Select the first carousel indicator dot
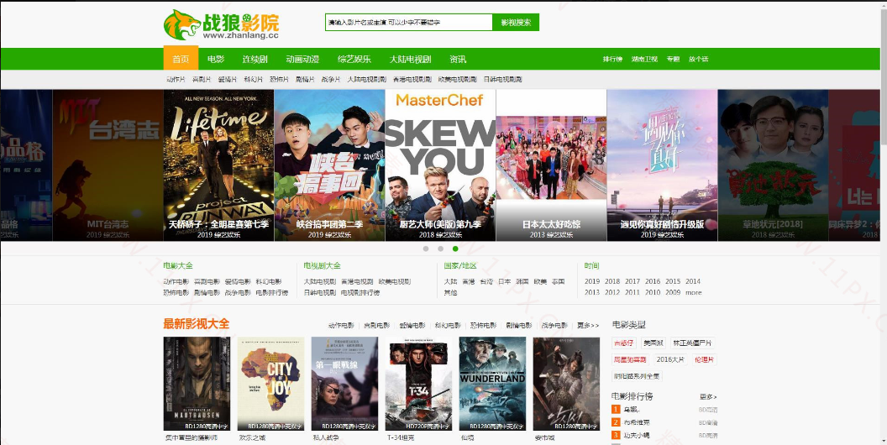Image resolution: width=887 pixels, height=445 pixels. (426, 249)
